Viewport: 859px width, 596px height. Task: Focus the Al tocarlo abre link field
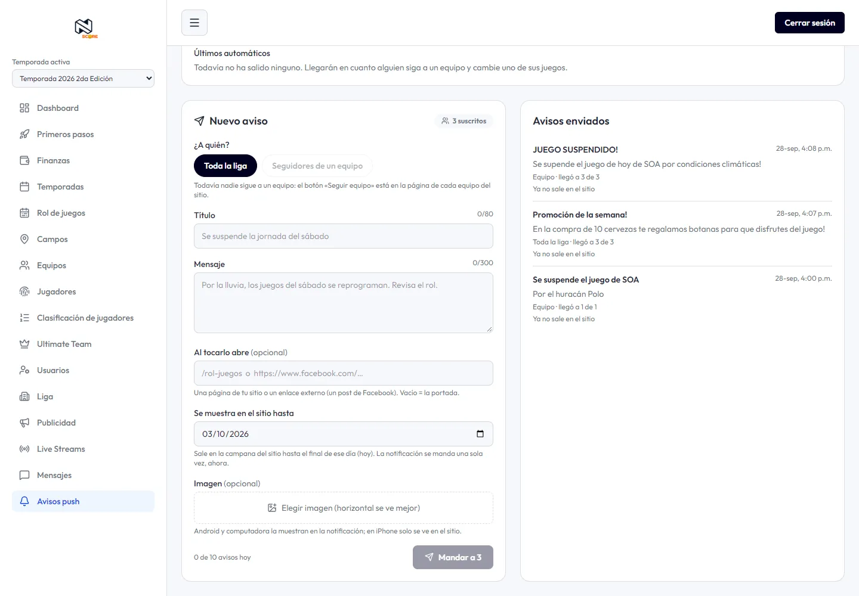[344, 373]
